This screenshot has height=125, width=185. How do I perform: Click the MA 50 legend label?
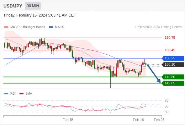(x=60, y=27)
